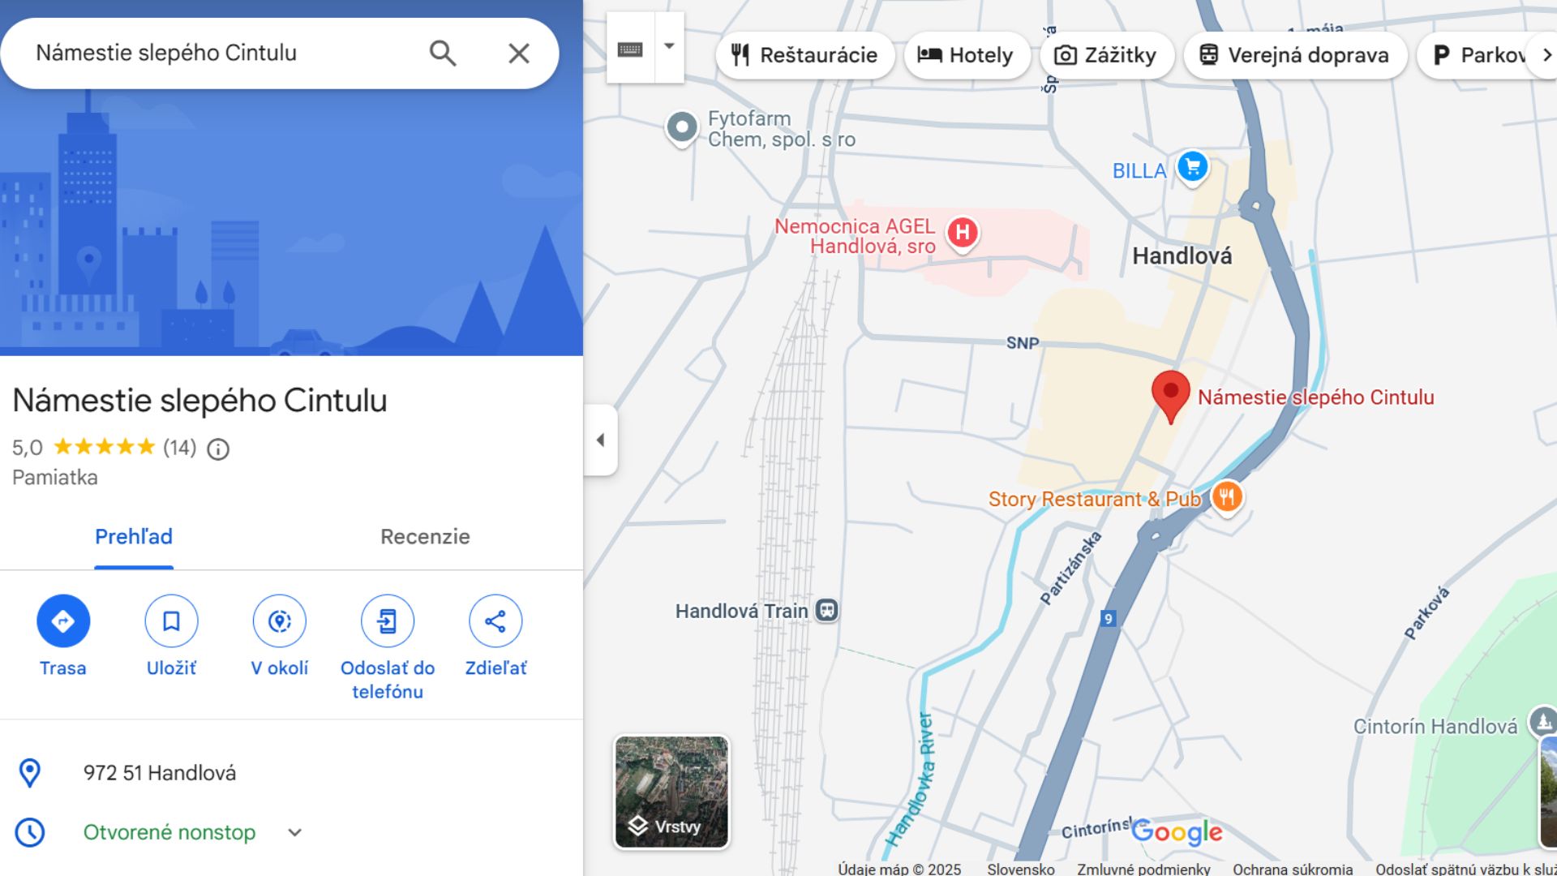Select the Odoslať do telefónu icon
The height and width of the screenshot is (876, 1557).
388,621
